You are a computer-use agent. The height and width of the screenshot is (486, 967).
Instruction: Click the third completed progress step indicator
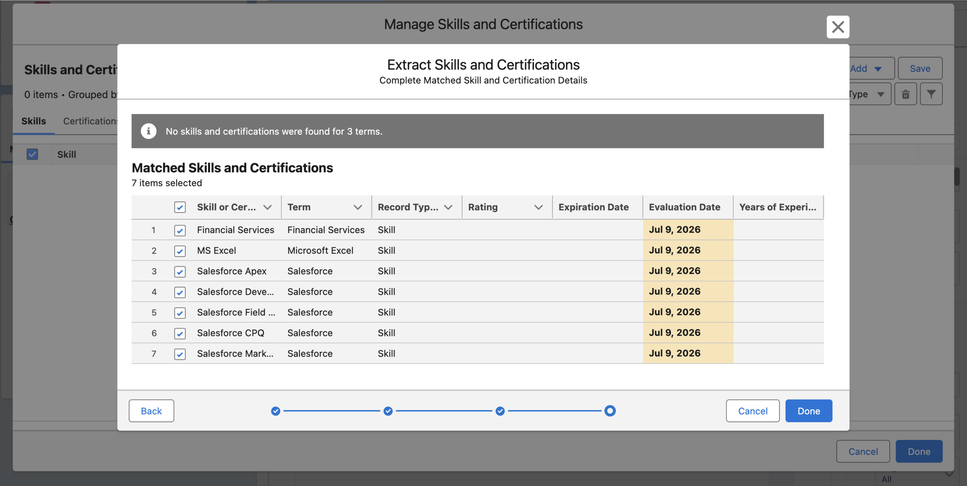pyautogui.click(x=500, y=411)
